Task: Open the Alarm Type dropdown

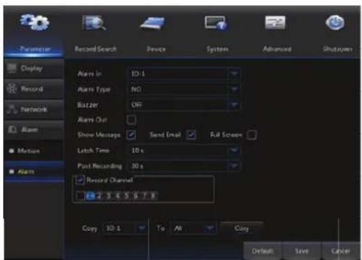Action: [184, 89]
